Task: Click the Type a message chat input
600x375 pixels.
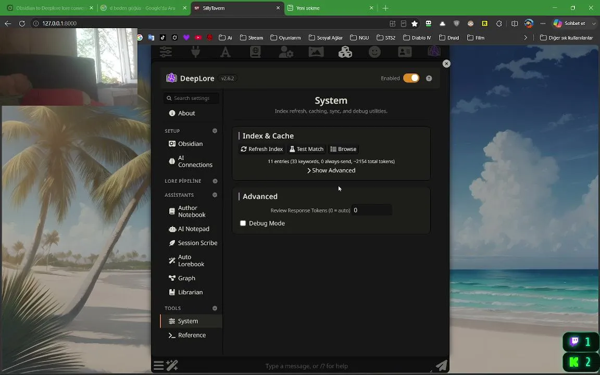Action: click(x=306, y=366)
